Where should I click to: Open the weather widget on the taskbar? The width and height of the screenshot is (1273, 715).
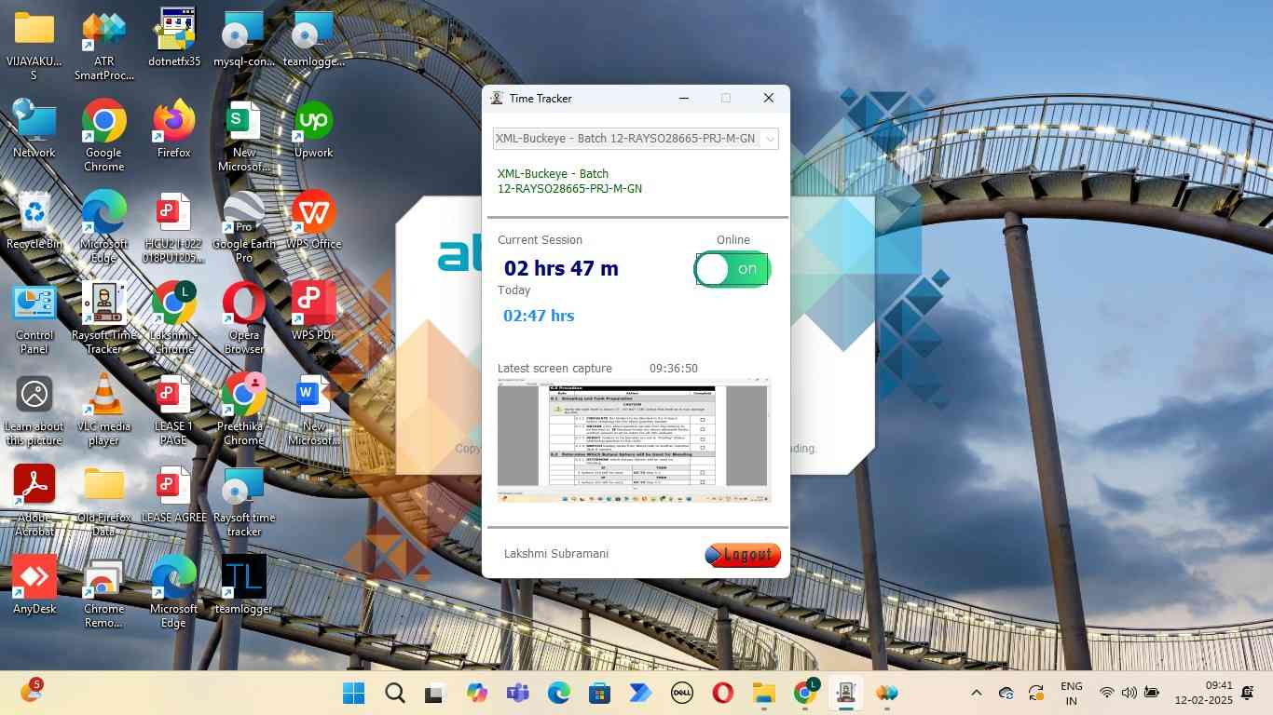click(32, 691)
